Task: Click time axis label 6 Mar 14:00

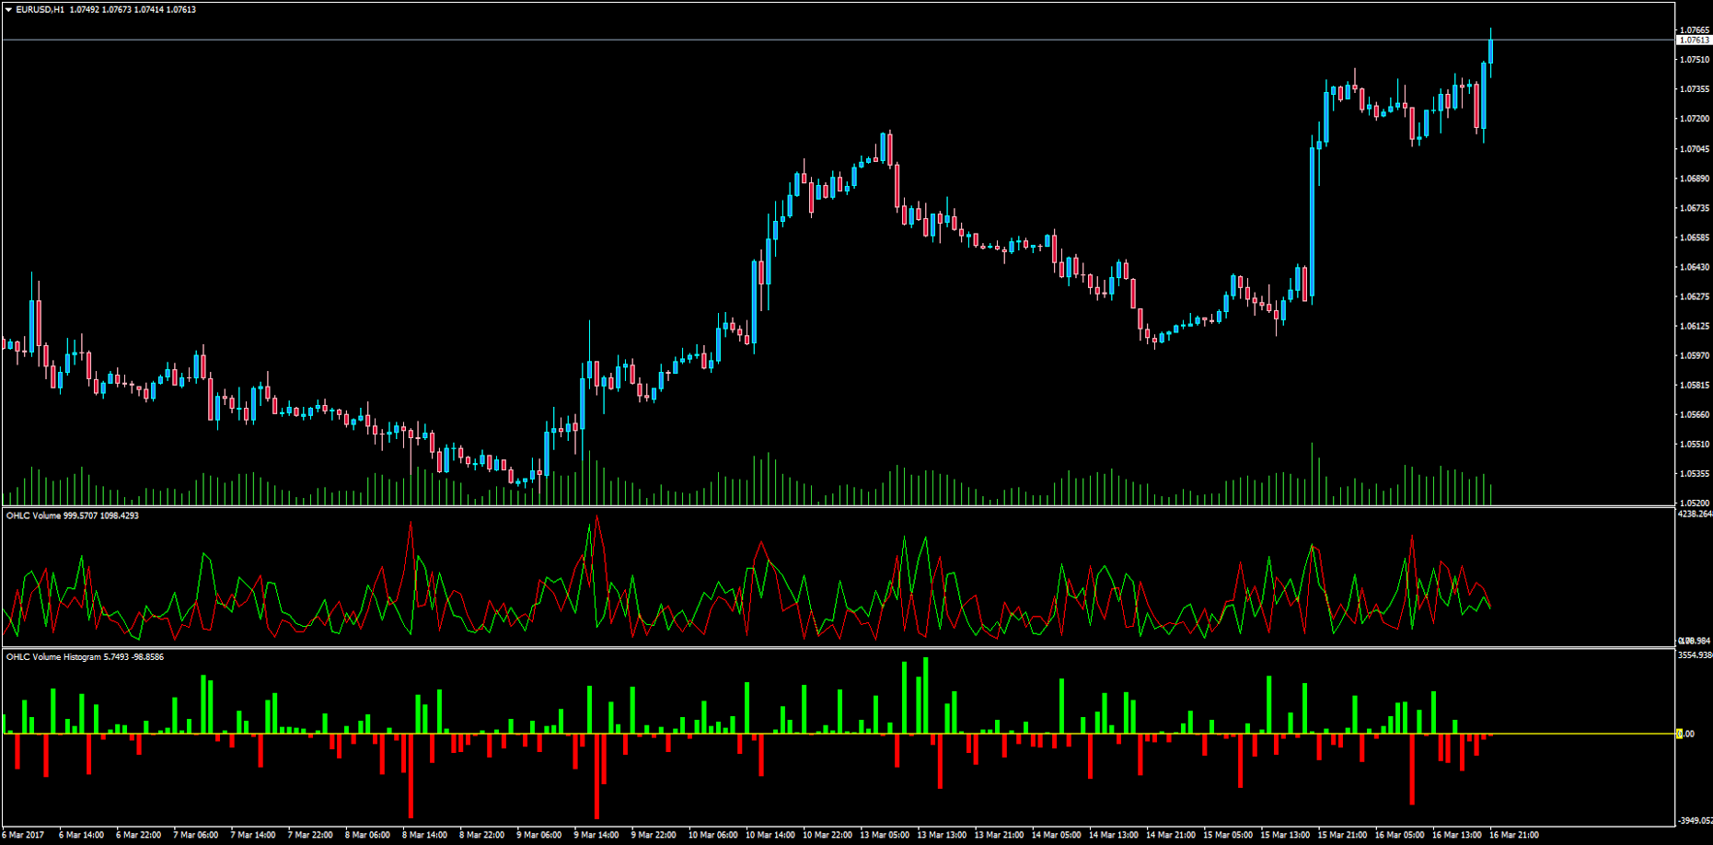Action: click(82, 835)
